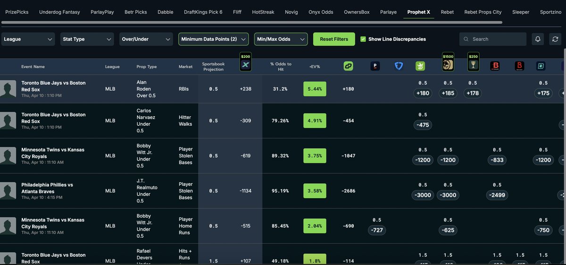
Task: Select the Betr Picks tab
Action: 136,12
